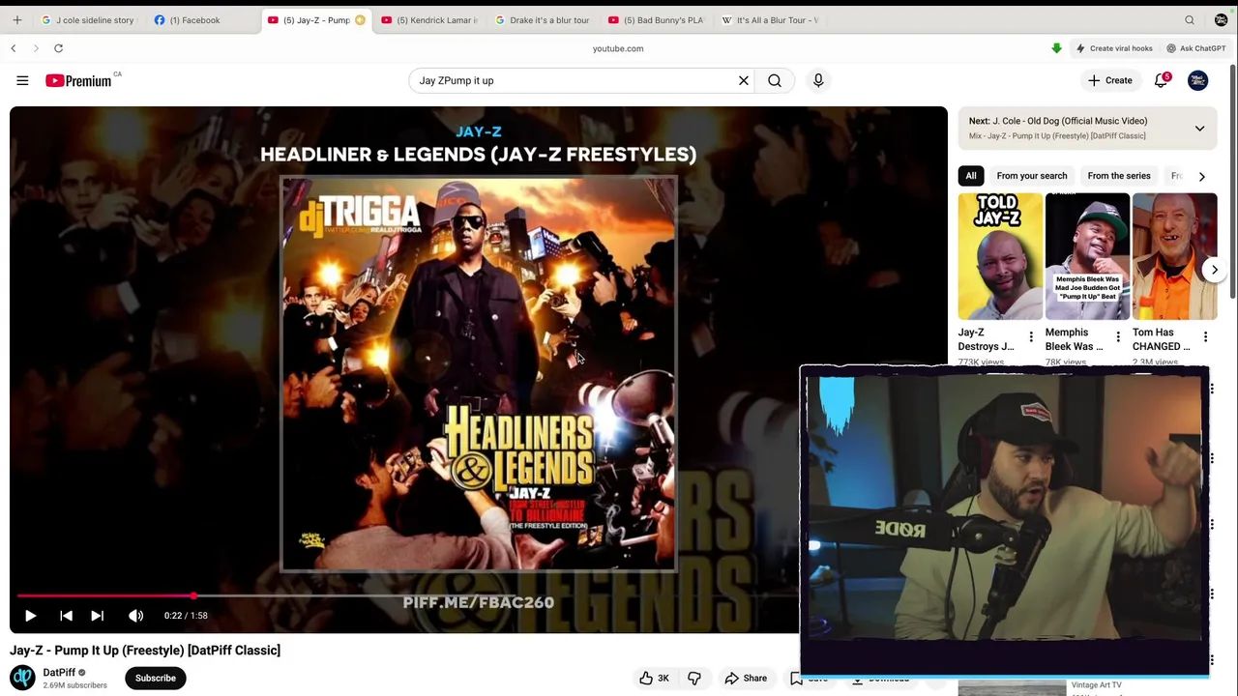Viewport: 1238px width, 696px height.
Task: Start voice search with microphone icon
Action: click(818, 80)
